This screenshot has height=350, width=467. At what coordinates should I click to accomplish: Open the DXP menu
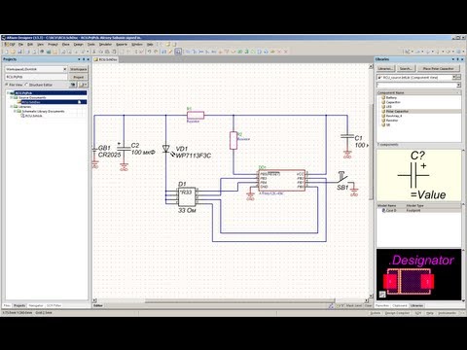click(x=10, y=44)
